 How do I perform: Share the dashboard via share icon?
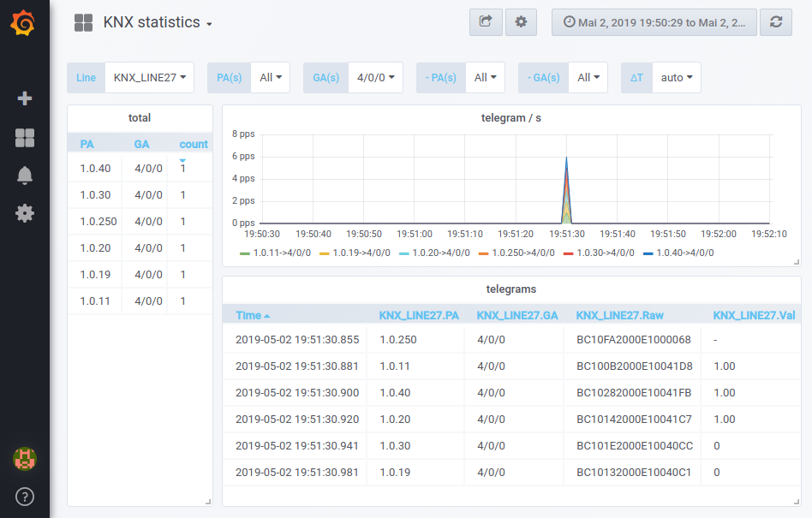pyautogui.click(x=486, y=22)
